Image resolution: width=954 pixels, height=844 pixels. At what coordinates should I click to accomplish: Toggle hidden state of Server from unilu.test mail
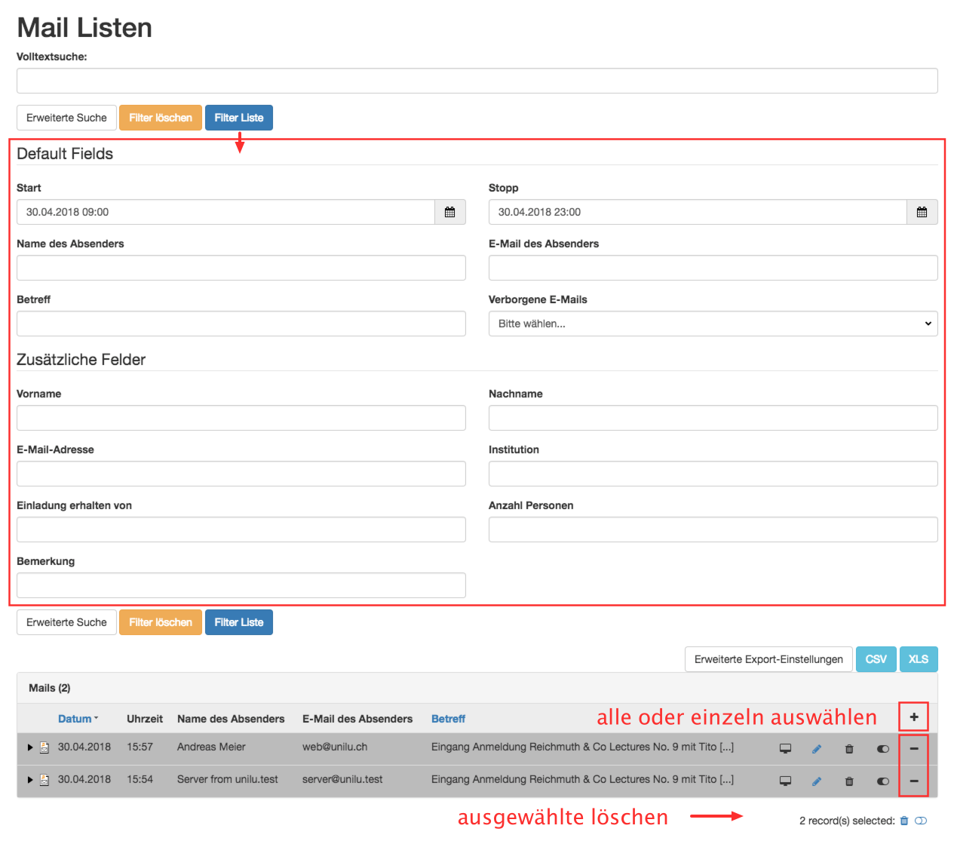coord(883,781)
